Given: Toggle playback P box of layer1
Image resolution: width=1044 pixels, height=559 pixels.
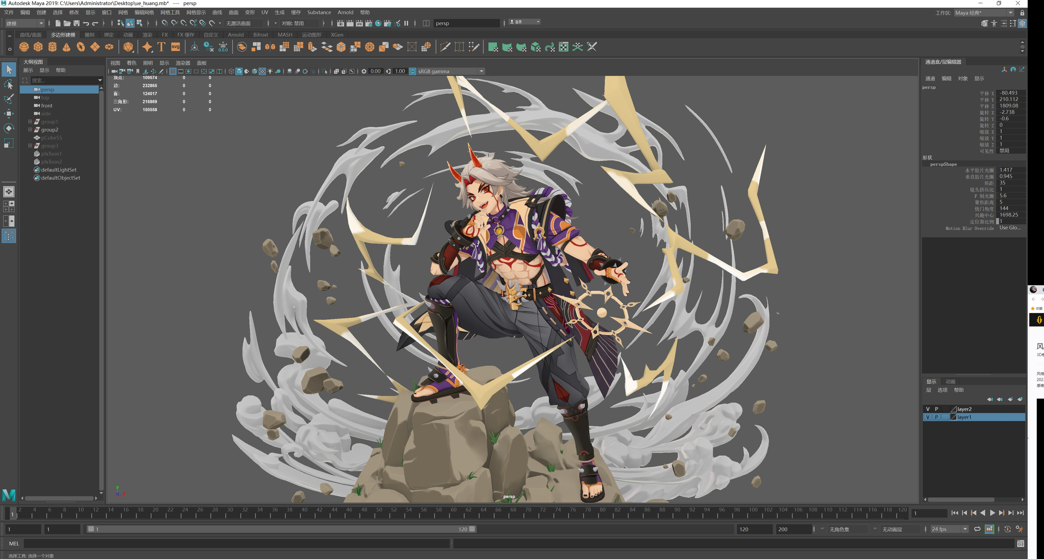Looking at the screenshot, I should click(937, 417).
